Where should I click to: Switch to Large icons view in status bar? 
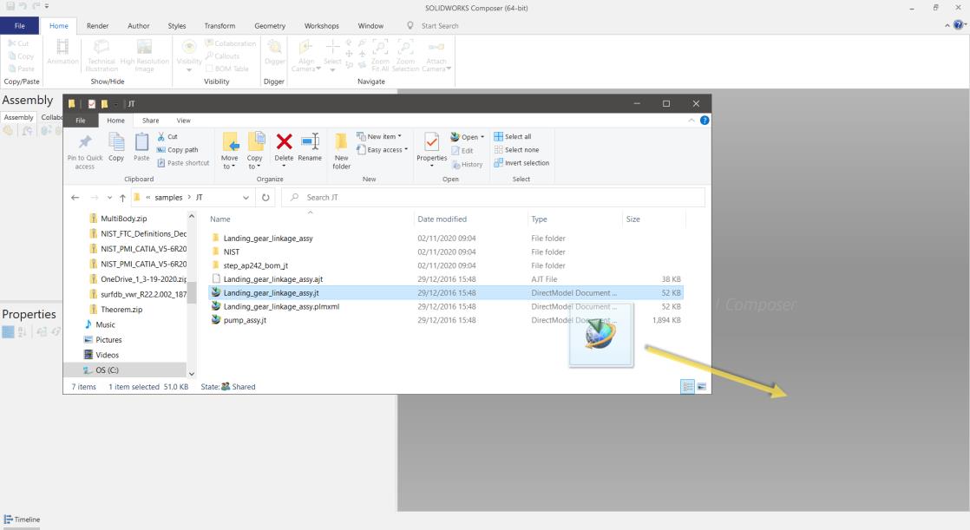[x=702, y=387]
